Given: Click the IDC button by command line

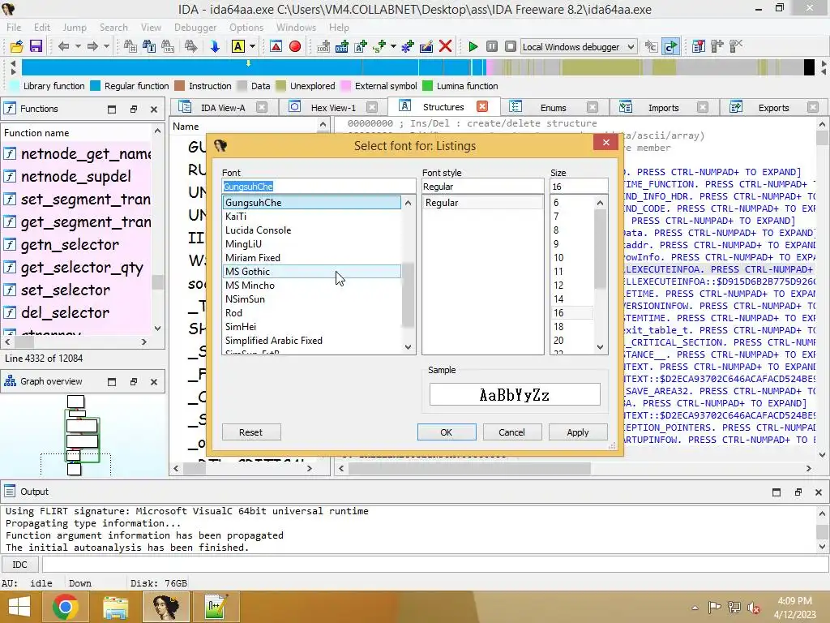Looking at the screenshot, I should tap(19, 565).
